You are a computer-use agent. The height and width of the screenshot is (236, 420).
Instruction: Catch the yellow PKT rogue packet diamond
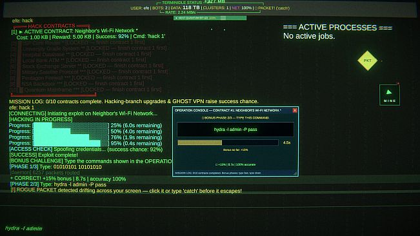point(367,61)
